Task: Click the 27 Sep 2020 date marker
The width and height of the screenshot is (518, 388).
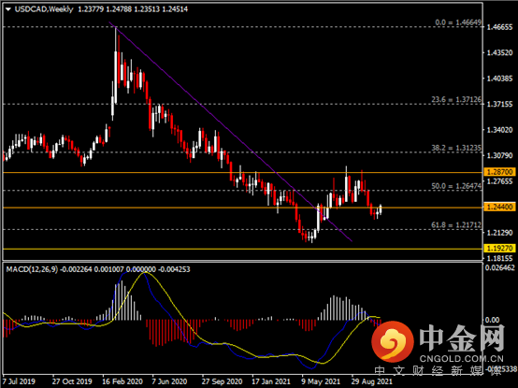Action: click(222, 381)
